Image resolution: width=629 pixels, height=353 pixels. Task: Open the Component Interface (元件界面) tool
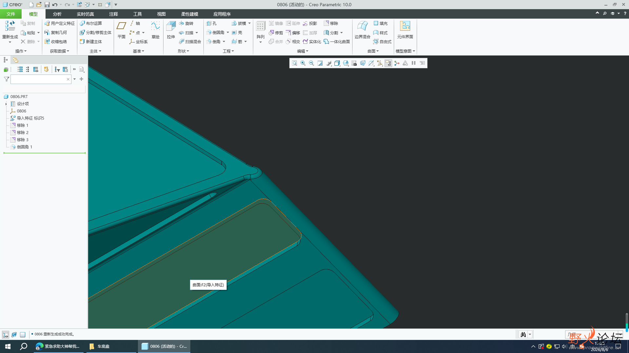(x=405, y=30)
